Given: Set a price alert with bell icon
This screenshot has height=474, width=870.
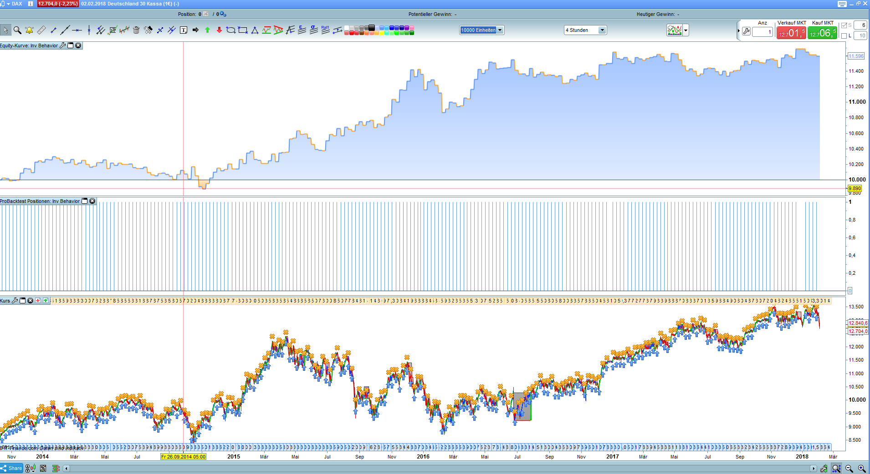Looking at the screenshot, I should (29, 30).
